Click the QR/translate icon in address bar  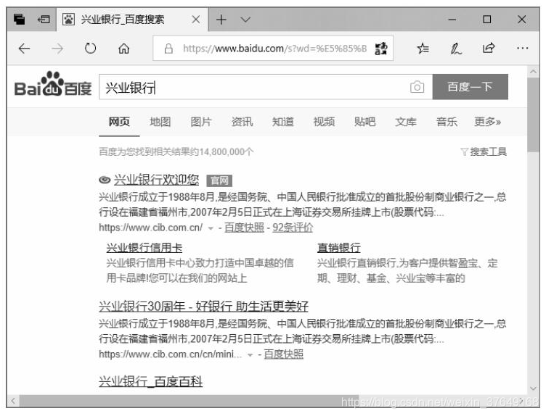point(381,49)
